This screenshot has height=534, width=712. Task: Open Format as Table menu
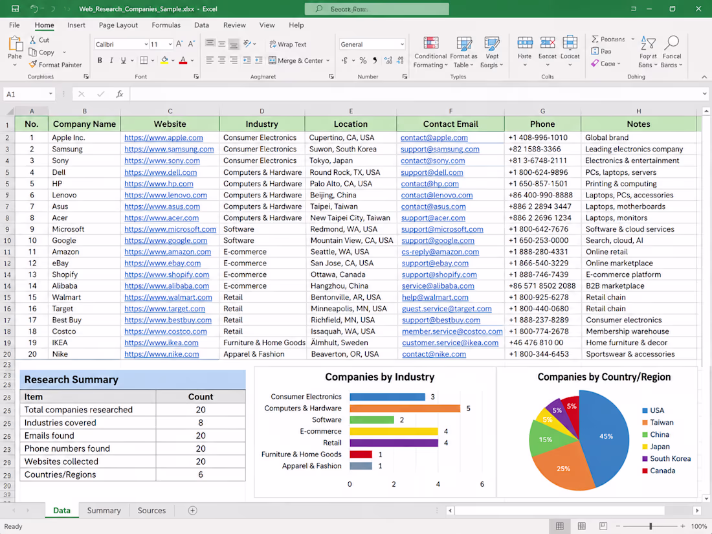click(463, 52)
